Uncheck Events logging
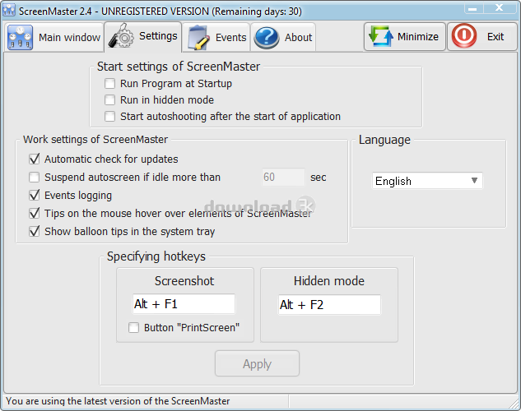 click(x=35, y=195)
